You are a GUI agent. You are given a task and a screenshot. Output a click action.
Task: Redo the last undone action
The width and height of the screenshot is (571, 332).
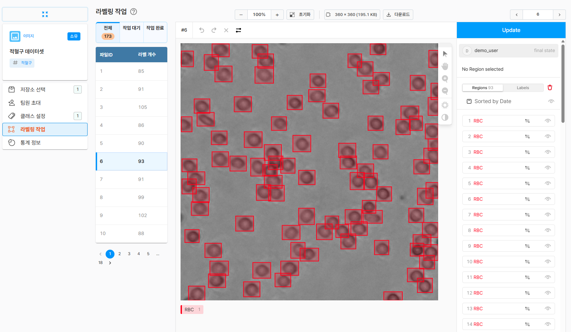pyautogui.click(x=214, y=30)
